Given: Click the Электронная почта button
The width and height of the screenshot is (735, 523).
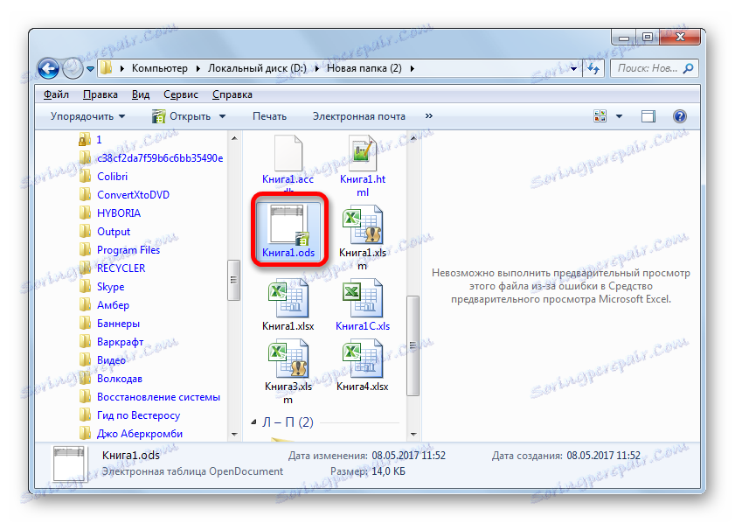Looking at the screenshot, I should [358, 116].
